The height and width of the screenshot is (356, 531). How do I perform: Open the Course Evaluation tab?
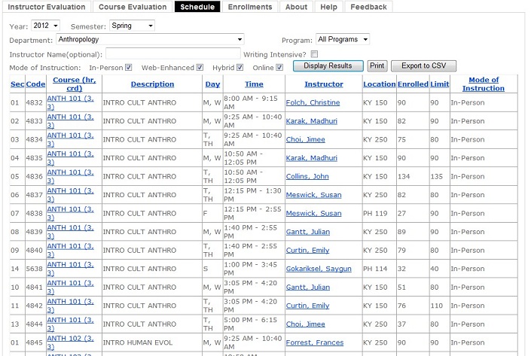point(133,7)
